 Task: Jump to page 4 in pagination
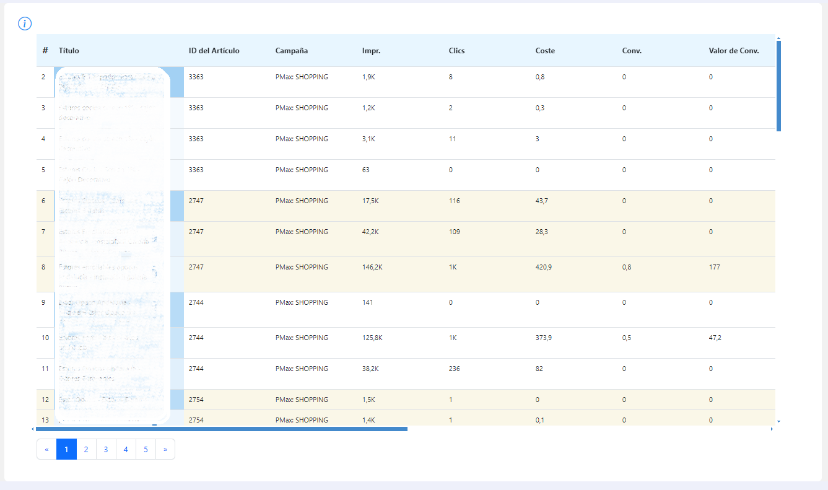126,449
